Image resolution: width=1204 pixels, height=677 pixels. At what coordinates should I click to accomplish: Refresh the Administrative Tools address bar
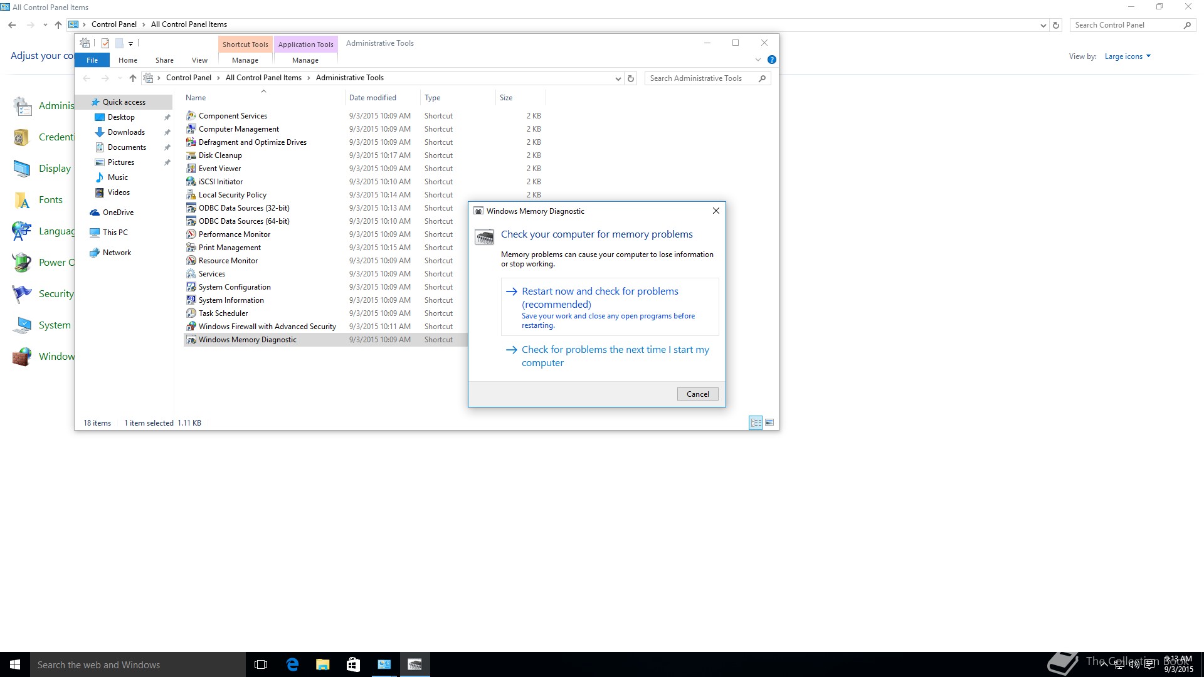631,78
